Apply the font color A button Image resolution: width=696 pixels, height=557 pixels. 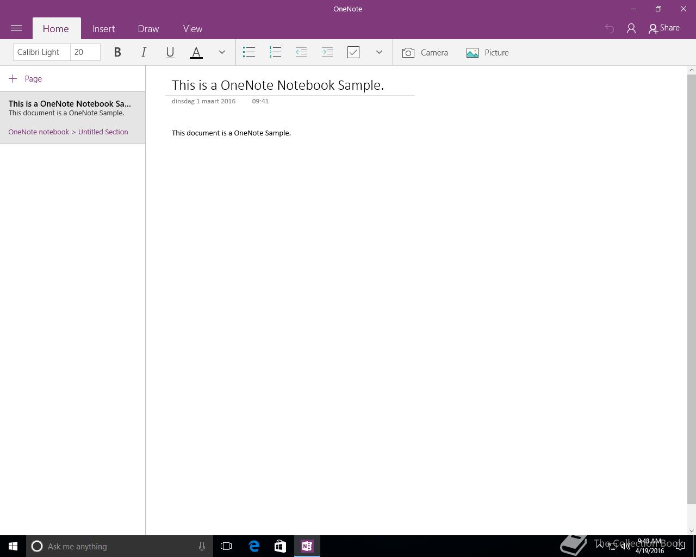196,52
